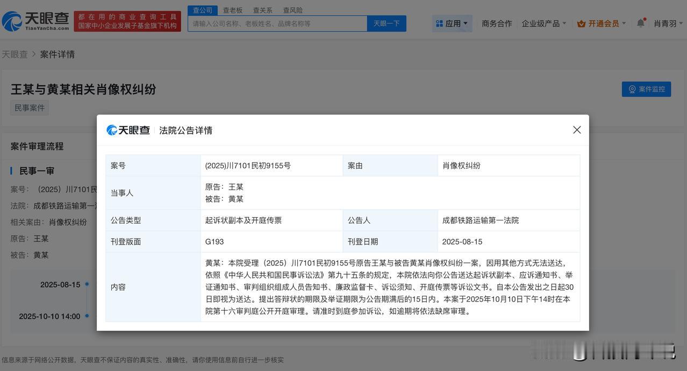
Task: Click the notification bell icon
Action: pyautogui.click(x=640, y=23)
